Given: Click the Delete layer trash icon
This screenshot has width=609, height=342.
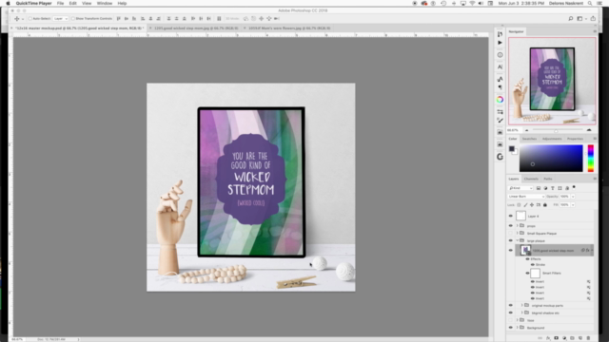Looking at the screenshot, I should click(x=588, y=338).
